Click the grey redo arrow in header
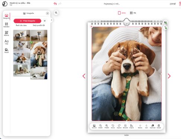Screen dimensions: 181x139 pos(60,4)
